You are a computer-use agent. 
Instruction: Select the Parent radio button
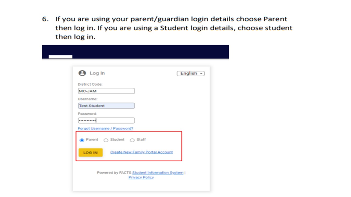click(x=82, y=140)
